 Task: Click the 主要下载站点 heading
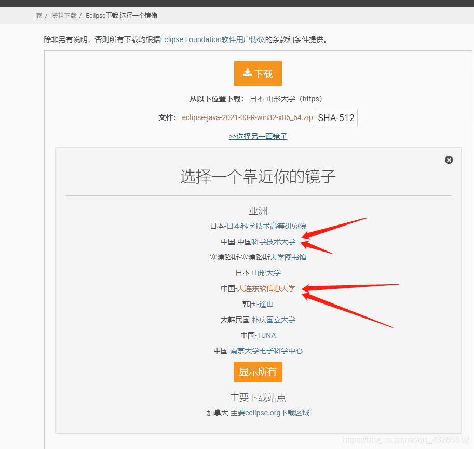[258, 397]
